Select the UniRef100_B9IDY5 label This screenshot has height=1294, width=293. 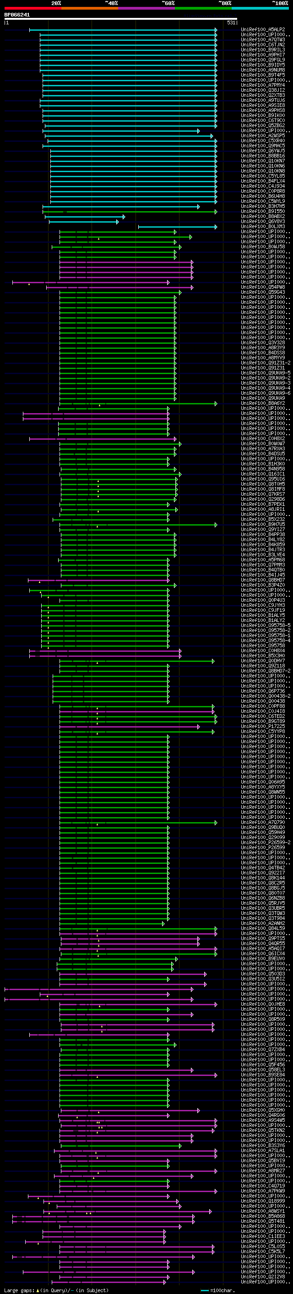263,65
